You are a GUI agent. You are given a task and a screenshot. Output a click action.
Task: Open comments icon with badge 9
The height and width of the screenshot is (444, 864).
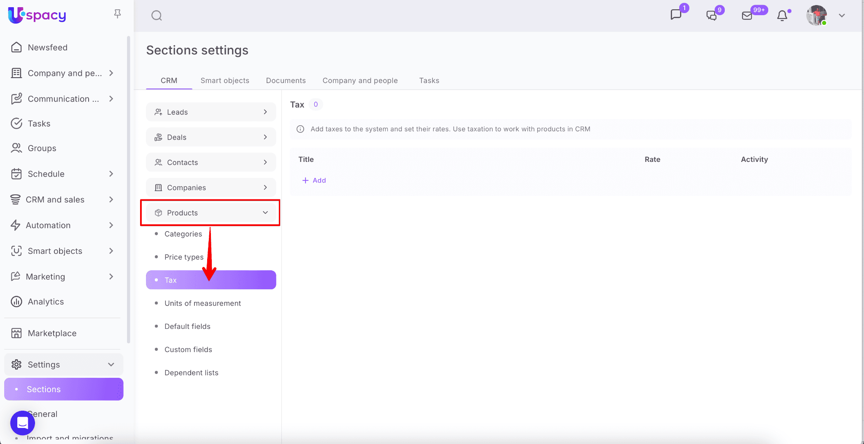pyautogui.click(x=712, y=16)
